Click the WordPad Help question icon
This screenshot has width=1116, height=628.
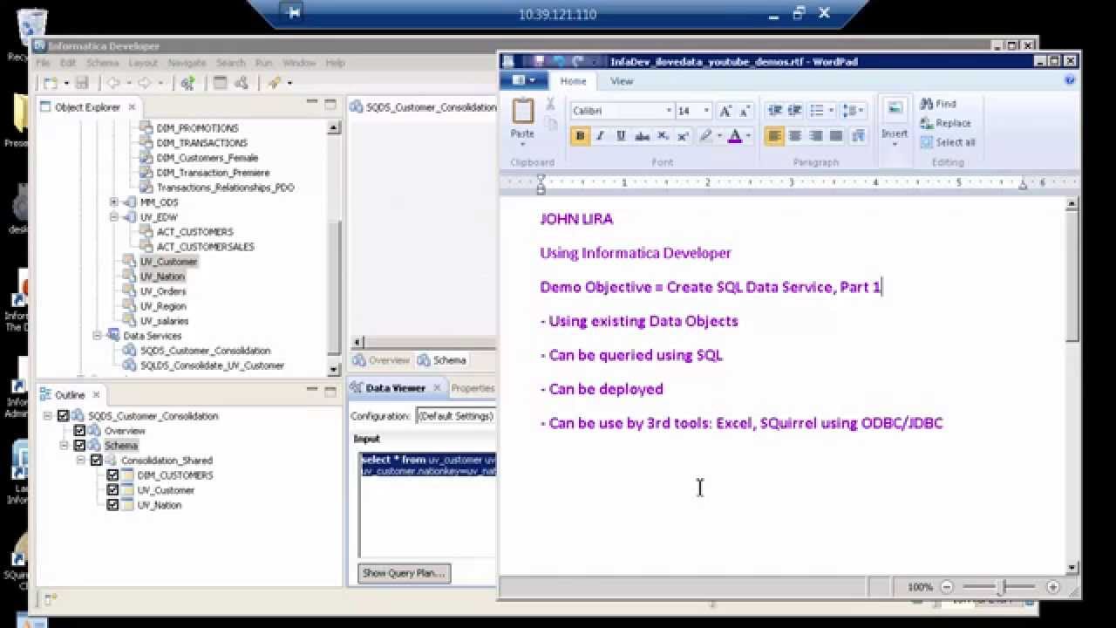[x=1070, y=80]
